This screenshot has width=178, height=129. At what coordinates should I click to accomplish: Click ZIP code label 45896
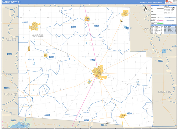pyautogui.click(x=7, y=88)
